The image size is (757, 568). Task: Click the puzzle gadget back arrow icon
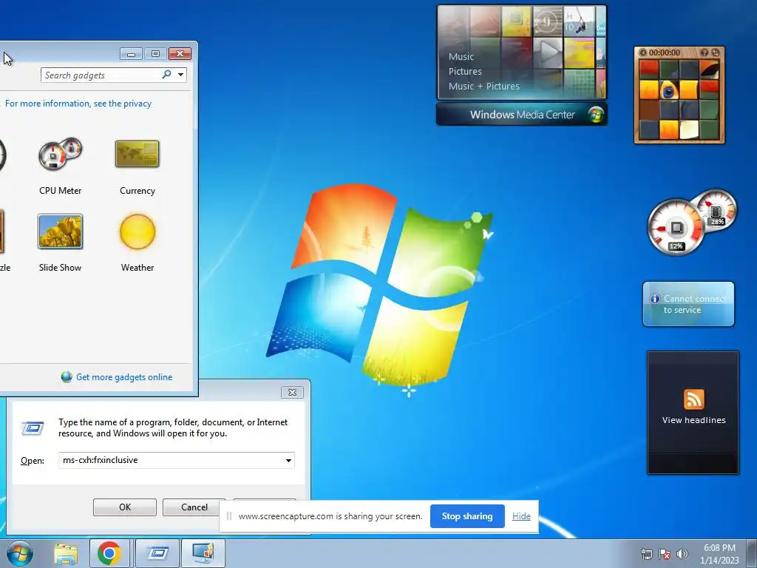pos(642,53)
